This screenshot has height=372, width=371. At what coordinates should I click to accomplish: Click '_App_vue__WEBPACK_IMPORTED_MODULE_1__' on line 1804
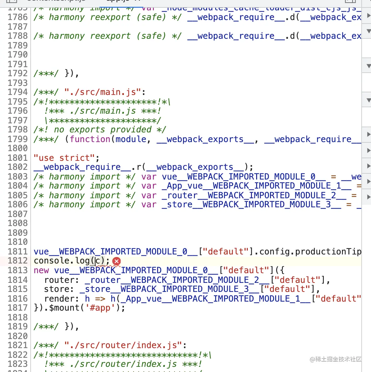point(257,186)
